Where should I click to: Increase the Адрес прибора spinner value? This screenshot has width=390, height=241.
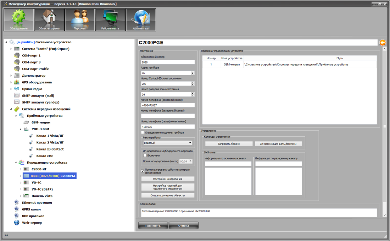(193, 72)
